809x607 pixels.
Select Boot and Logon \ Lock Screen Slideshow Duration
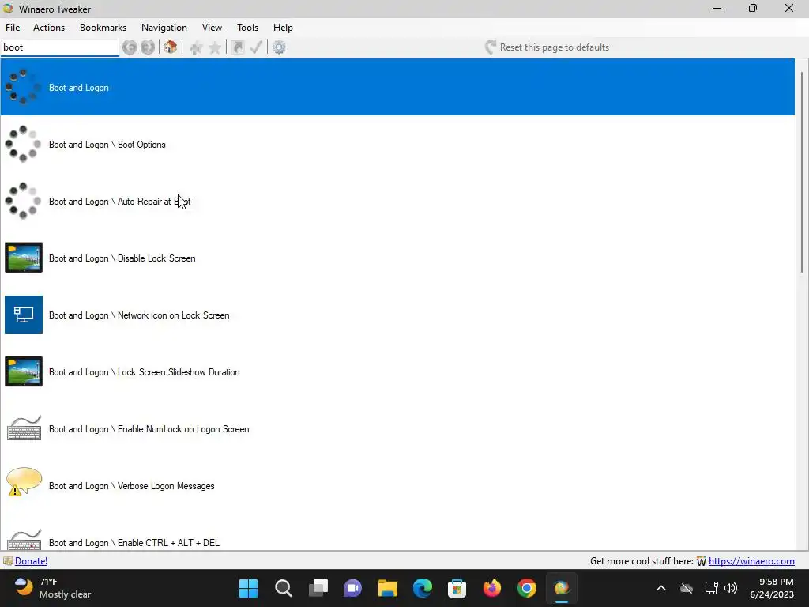point(145,371)
